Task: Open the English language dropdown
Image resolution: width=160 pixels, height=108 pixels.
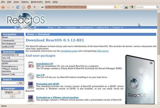Action: click(x=12, y=92)
